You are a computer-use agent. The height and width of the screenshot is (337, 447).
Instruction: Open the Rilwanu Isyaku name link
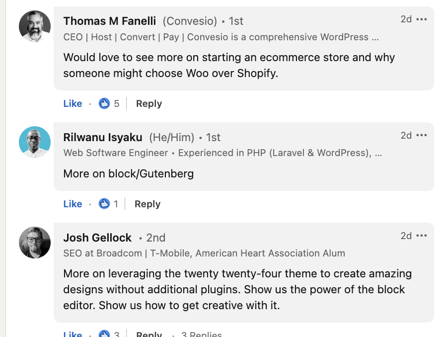(103, 137)
